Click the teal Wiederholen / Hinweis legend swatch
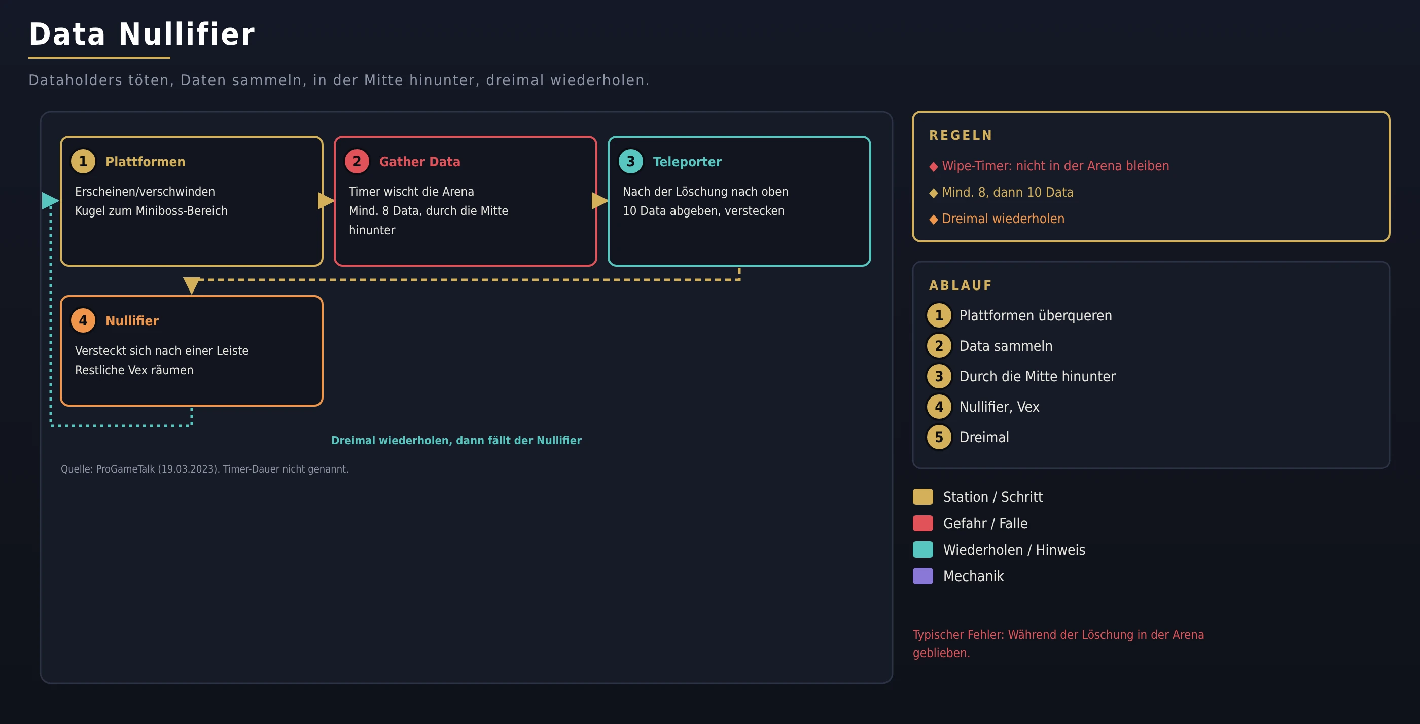The height and width of the screenshot is (724, 1420). [x=923, y=550]
